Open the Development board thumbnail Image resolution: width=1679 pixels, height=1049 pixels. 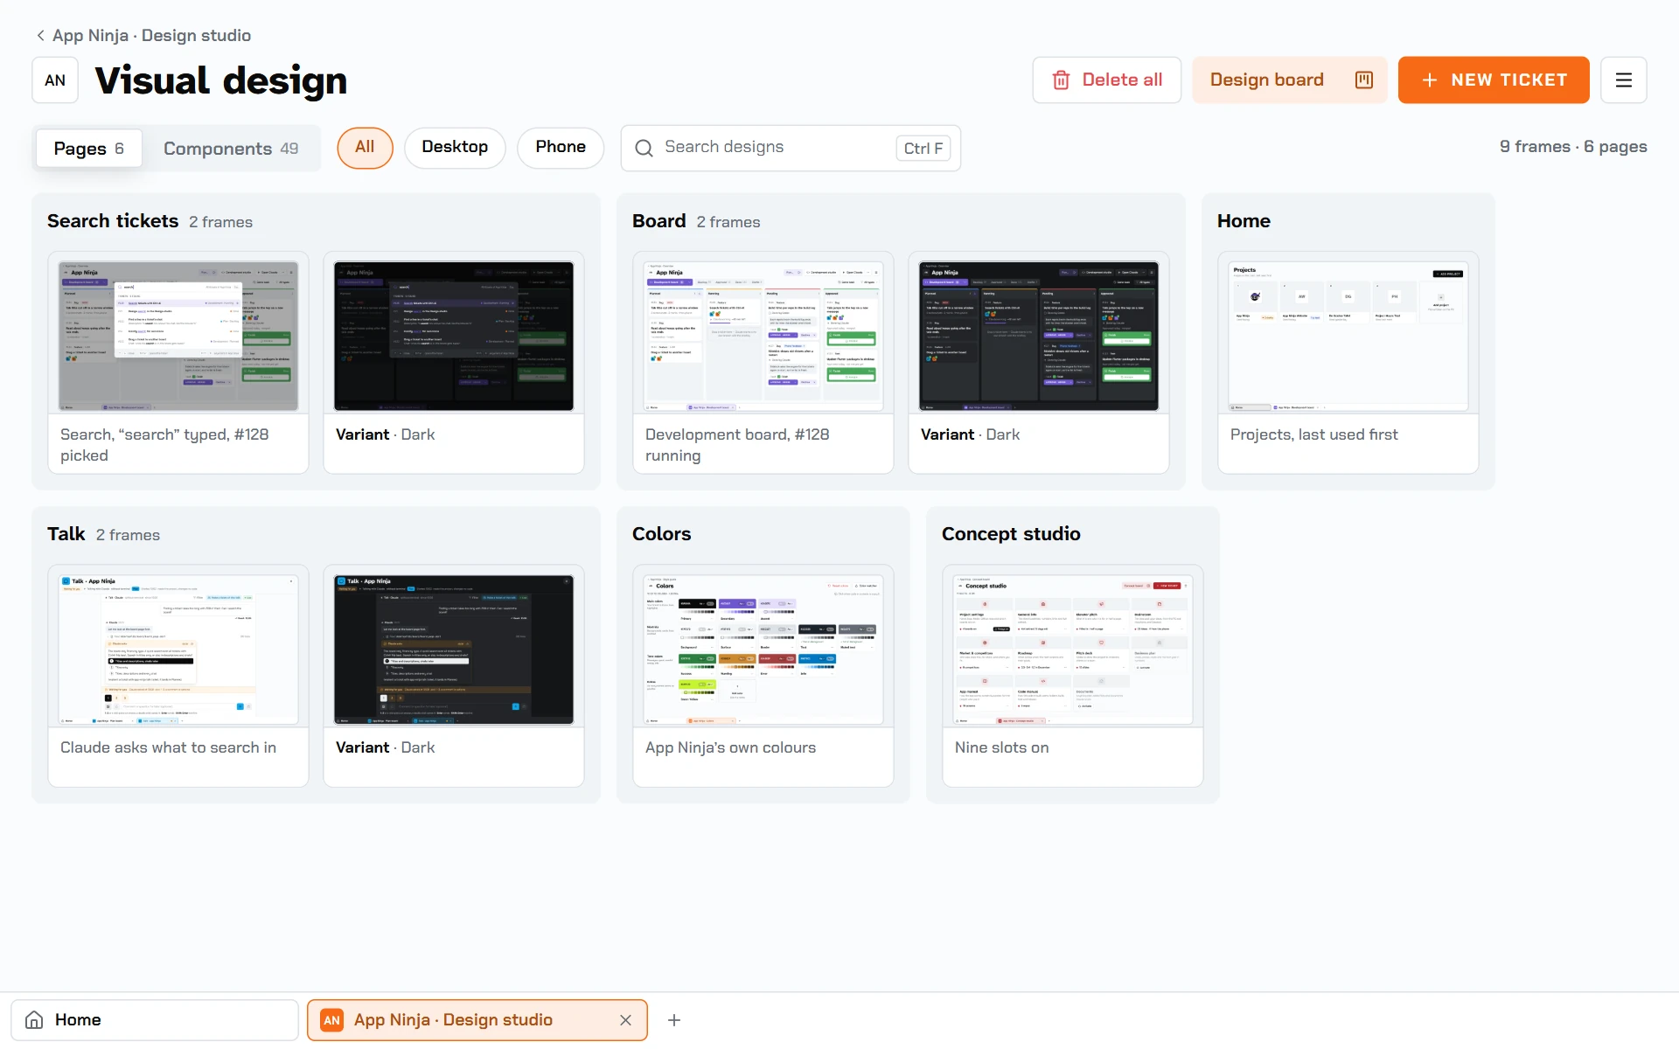763,336
